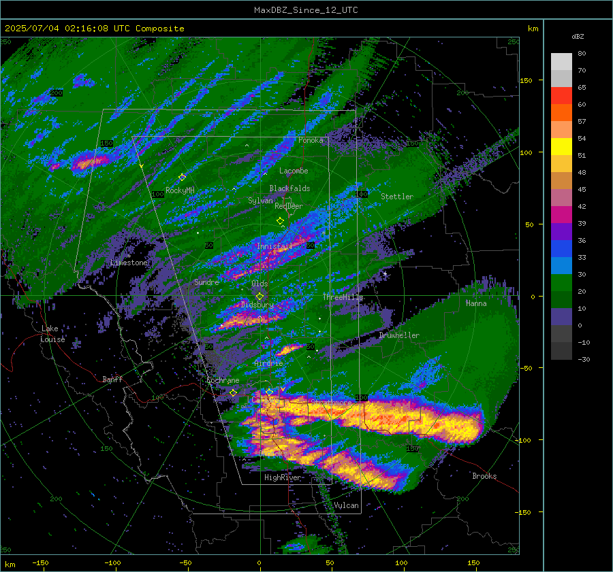
Task: Pick the light gray 70–80 dBZ swatch
Action: (561, 61)
